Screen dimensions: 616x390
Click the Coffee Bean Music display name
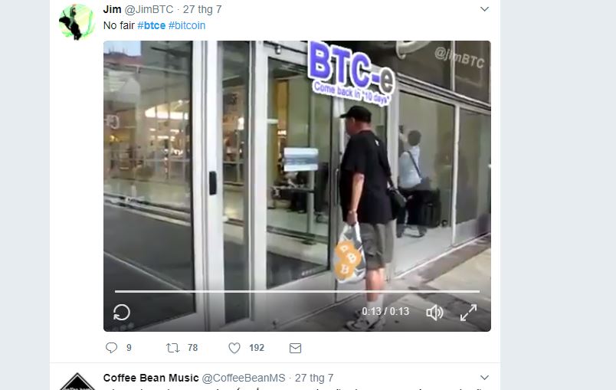click(151, 378)
